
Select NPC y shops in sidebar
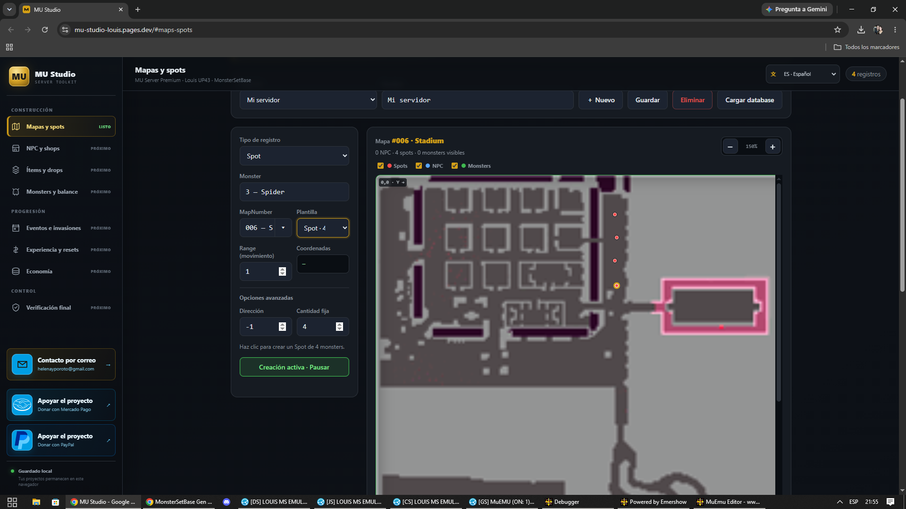pos(61,148)
